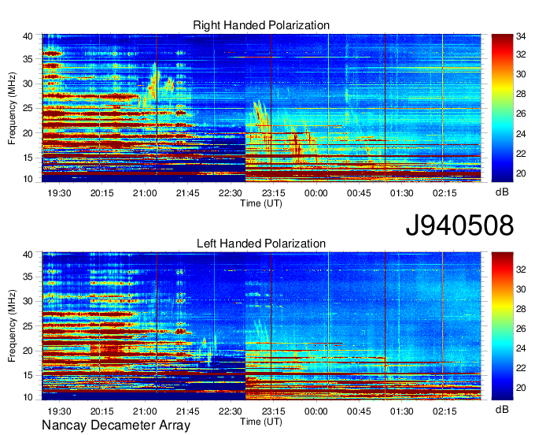Click 35 MHz tick on Left Handed frequency axis
The image size is (535, 435).
[28, 277]
